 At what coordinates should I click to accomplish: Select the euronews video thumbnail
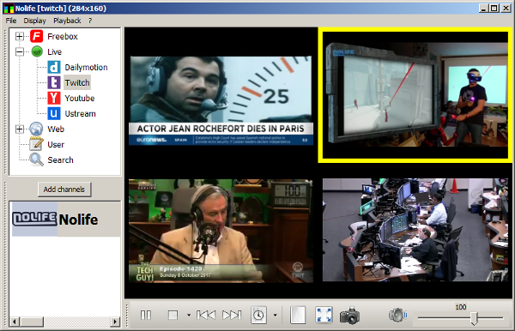tap(221, 100)
